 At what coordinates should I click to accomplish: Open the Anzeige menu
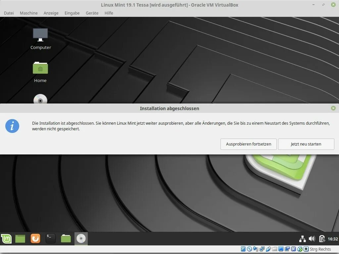[x=51, y=13]
